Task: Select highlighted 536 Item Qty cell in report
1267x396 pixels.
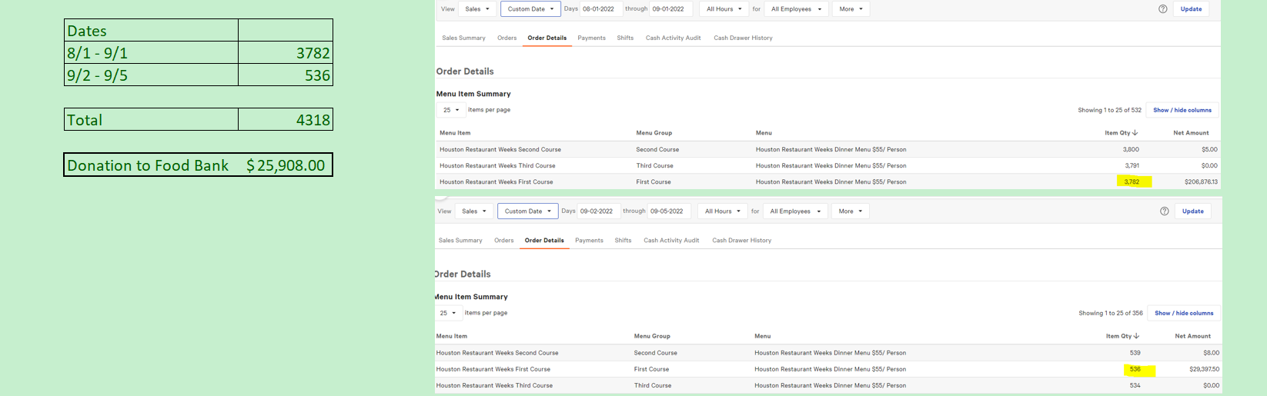Action: [x=1138, y=370]
